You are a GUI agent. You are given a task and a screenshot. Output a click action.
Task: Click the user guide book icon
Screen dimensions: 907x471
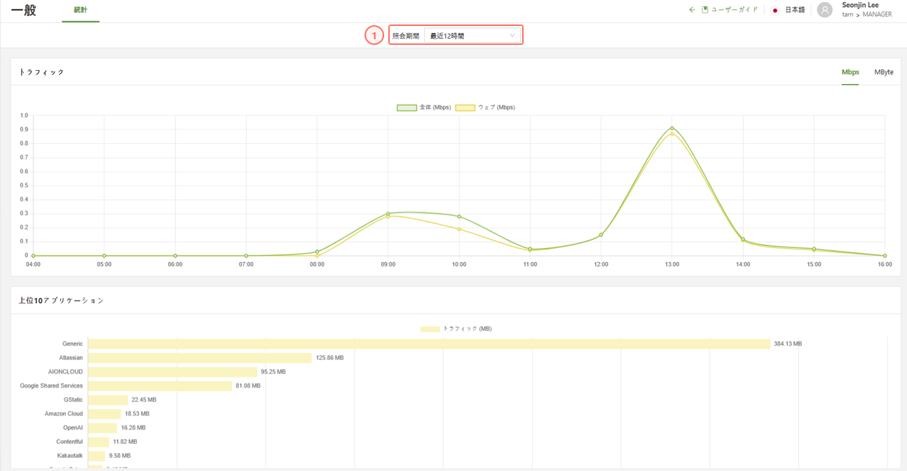point(705,10)
